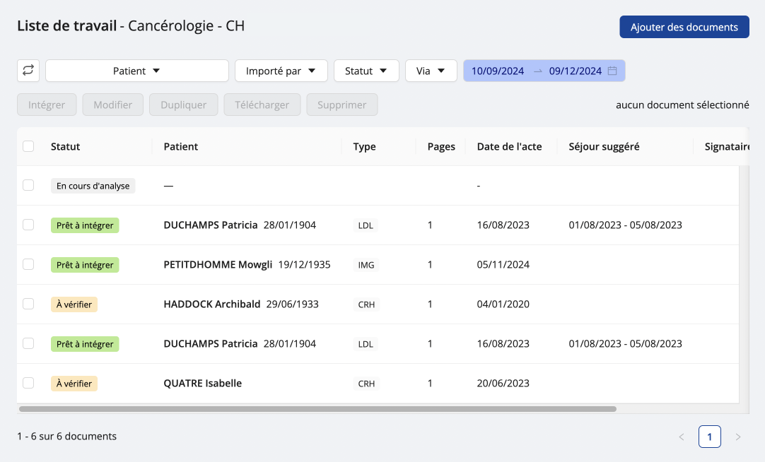
Task: Click the IMG type tag
Action: [366, 265]
